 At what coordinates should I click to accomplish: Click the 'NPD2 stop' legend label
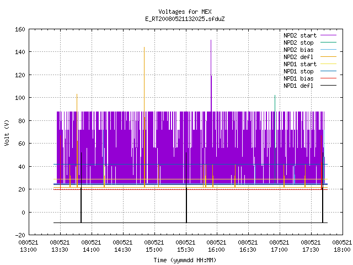point(298,43)
